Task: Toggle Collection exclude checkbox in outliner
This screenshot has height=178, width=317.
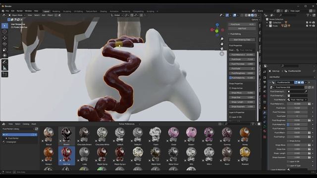Action: click(307, 22)
